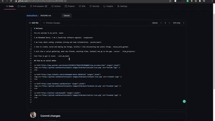Click the DwinaTech repository breadcrumb link
Screen dimensions: 215x121
click(x=32, y=16)
